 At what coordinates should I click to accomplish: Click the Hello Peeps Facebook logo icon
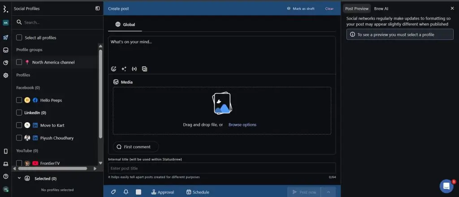tap(35, 100)
